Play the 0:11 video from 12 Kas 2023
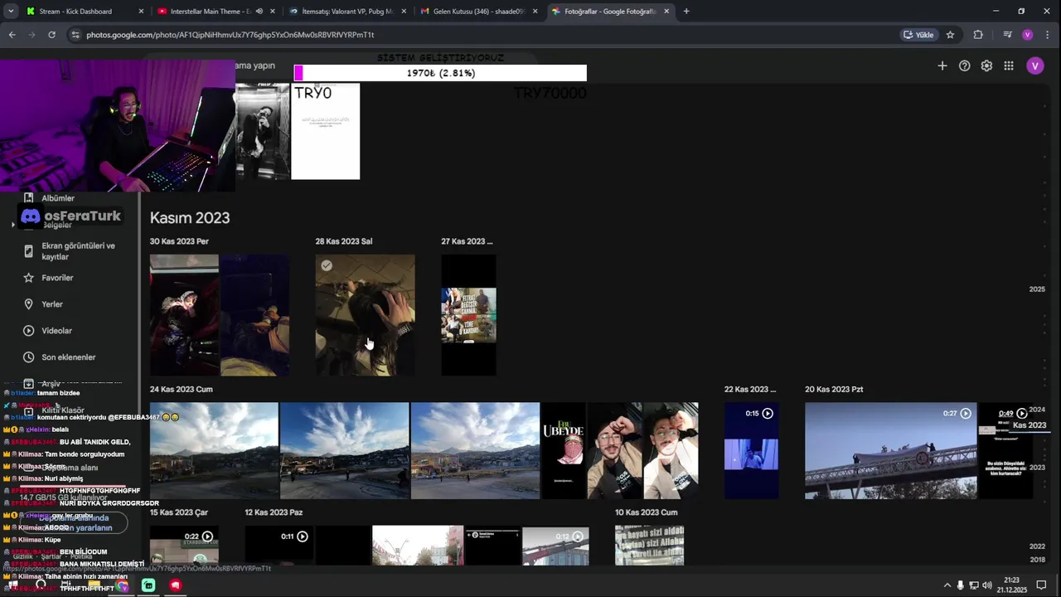This screenshot has width=1061, height=597. [x=279, y=546]
